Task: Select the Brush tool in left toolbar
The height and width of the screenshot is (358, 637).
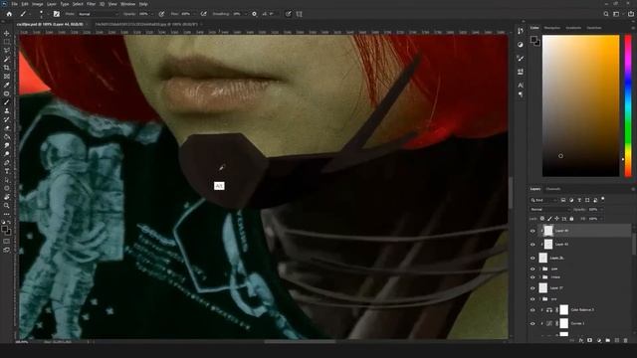Action: 7,101
